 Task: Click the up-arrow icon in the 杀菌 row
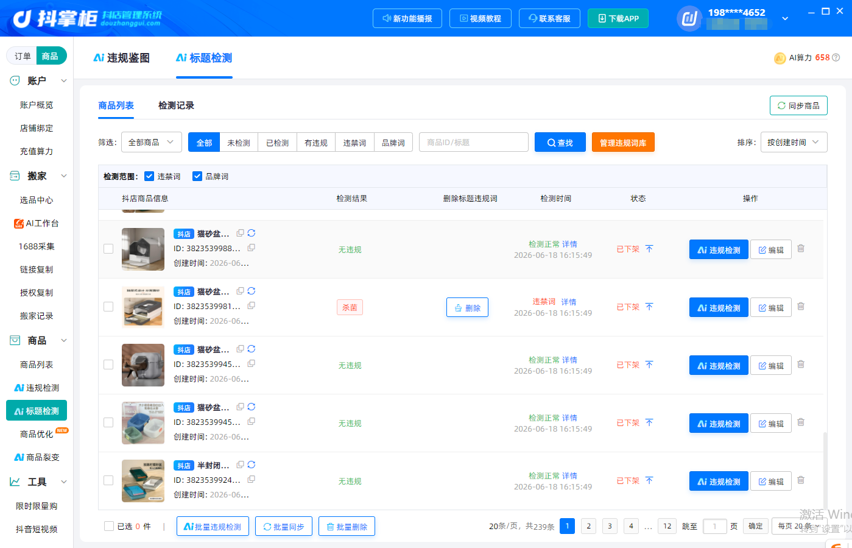coord(649,307)
